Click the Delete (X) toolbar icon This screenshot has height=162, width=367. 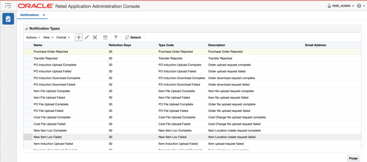point(95,37)
